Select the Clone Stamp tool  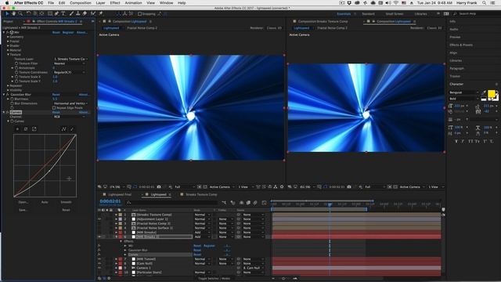point(78,14)
